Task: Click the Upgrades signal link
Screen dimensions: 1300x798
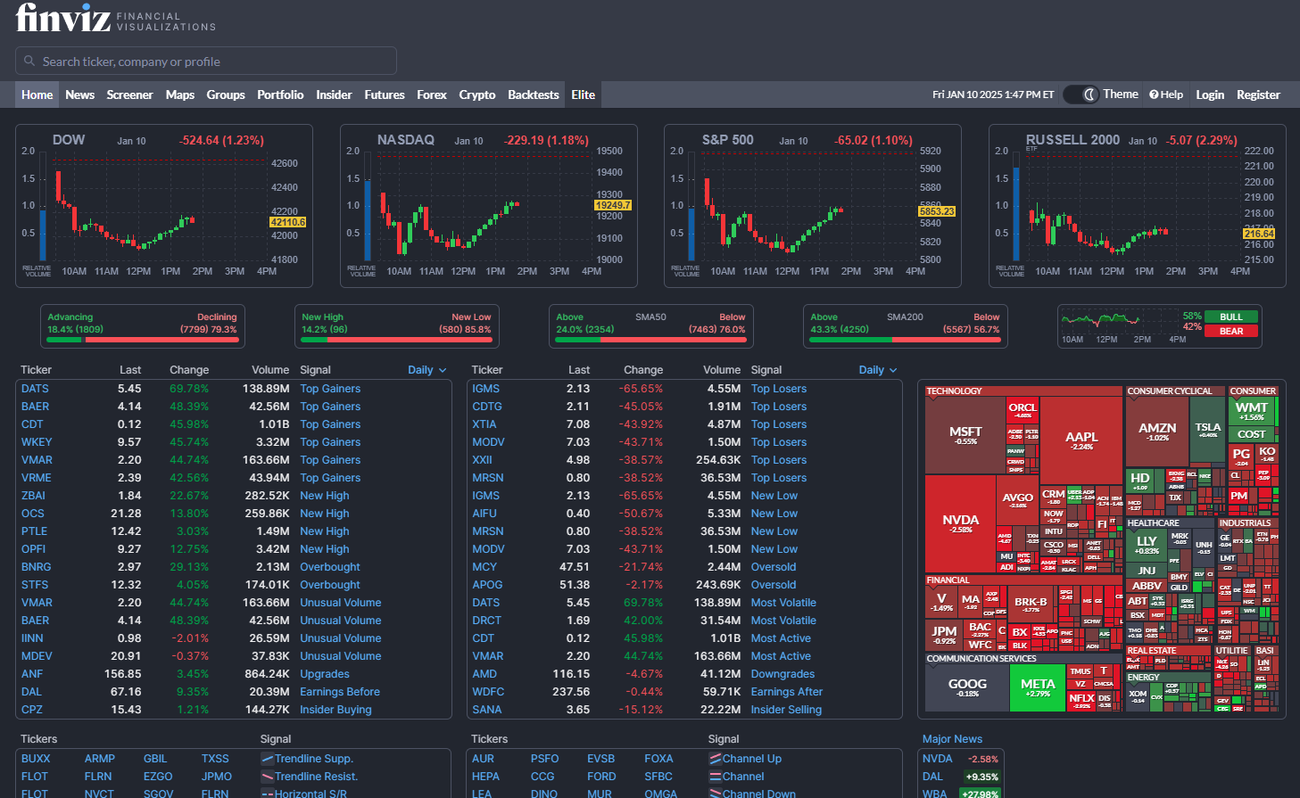Action: 325,674
